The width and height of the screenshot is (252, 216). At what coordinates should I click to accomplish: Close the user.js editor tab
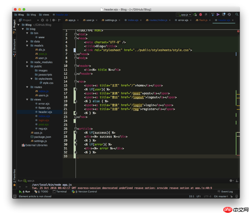click(x=96, y=20)
